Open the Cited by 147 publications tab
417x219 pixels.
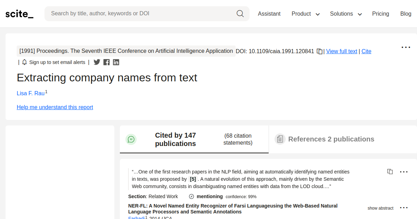(x=175, y=139)
